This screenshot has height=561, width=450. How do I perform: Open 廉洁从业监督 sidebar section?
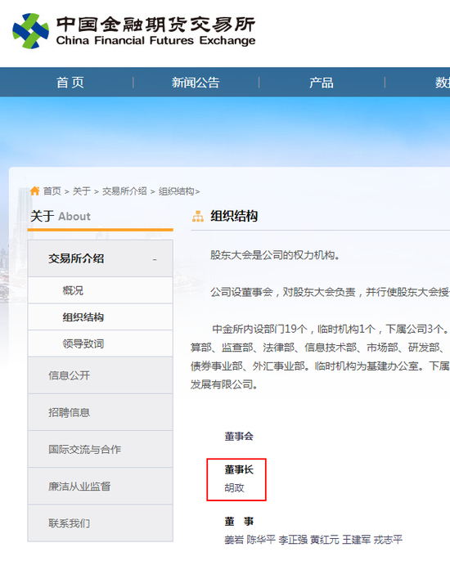tap(101, 487)
